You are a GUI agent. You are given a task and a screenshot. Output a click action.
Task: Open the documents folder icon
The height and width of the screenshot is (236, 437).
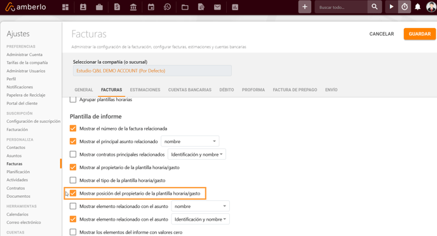pos(185,7)
